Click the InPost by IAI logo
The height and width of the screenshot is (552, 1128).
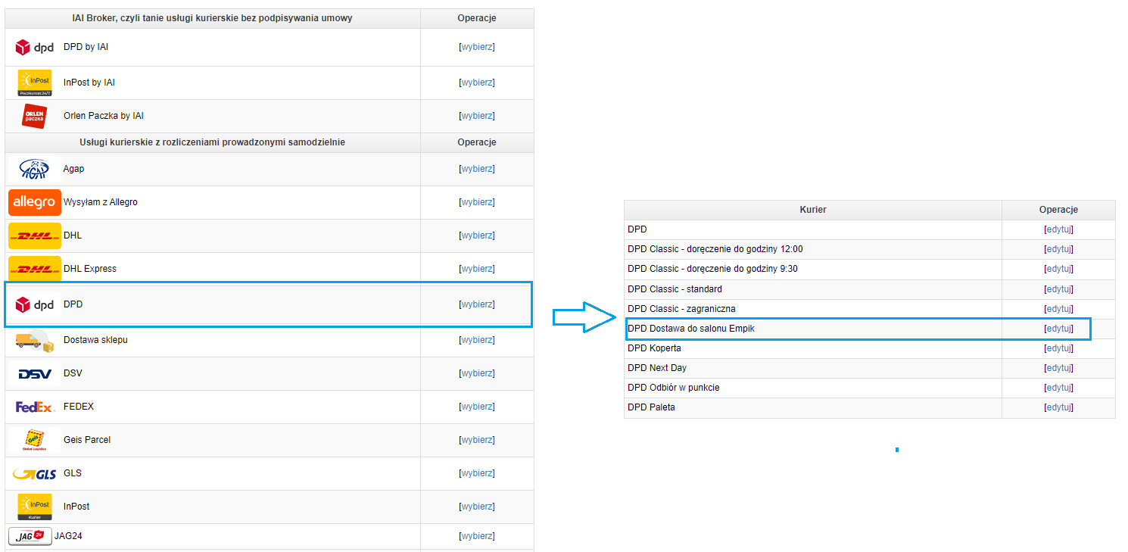point(34,83)
